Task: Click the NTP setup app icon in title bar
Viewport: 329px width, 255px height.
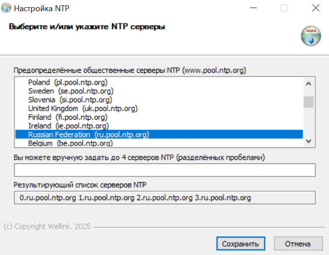Action: 7,8
